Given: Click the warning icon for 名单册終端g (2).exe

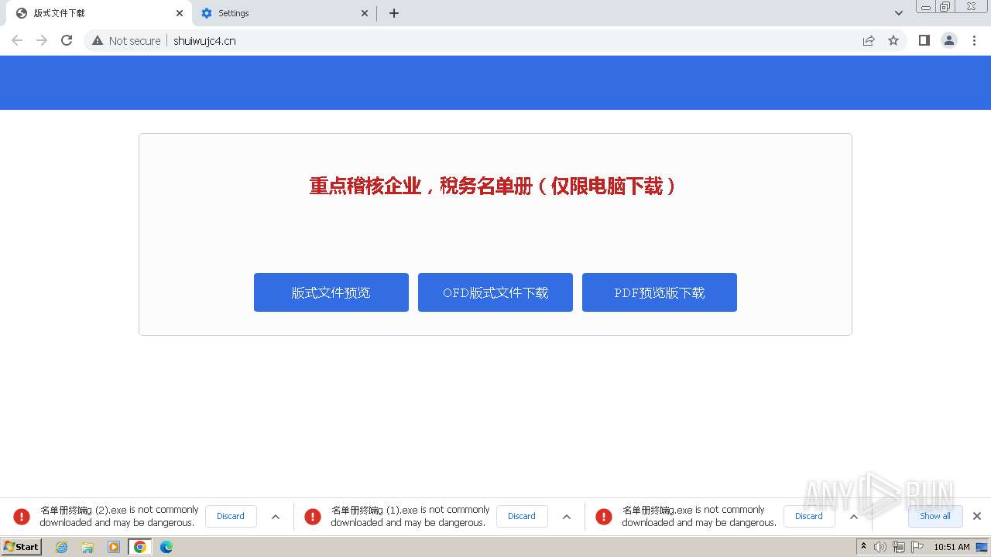Looking at the screenshot, I should pos(22,516).
